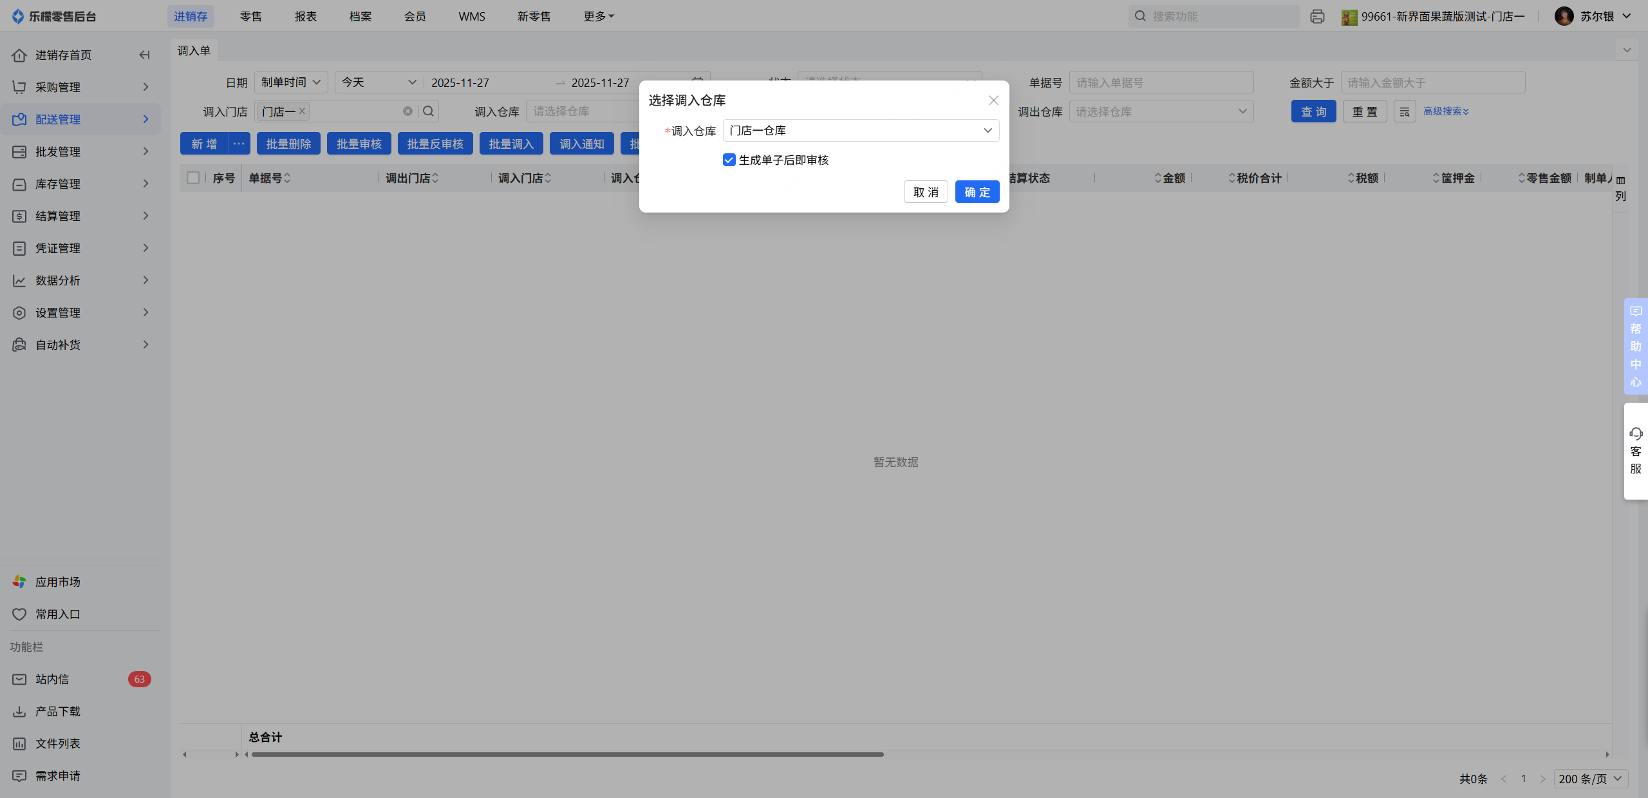The height and width of the screenshot is (798, 1648).
Task: Toggle the select-all table header checkbox
Action: coord(193,178)
